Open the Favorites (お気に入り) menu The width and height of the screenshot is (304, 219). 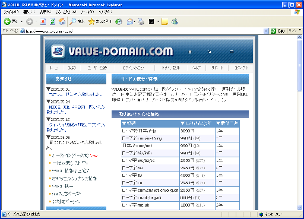tap(66, 12)
